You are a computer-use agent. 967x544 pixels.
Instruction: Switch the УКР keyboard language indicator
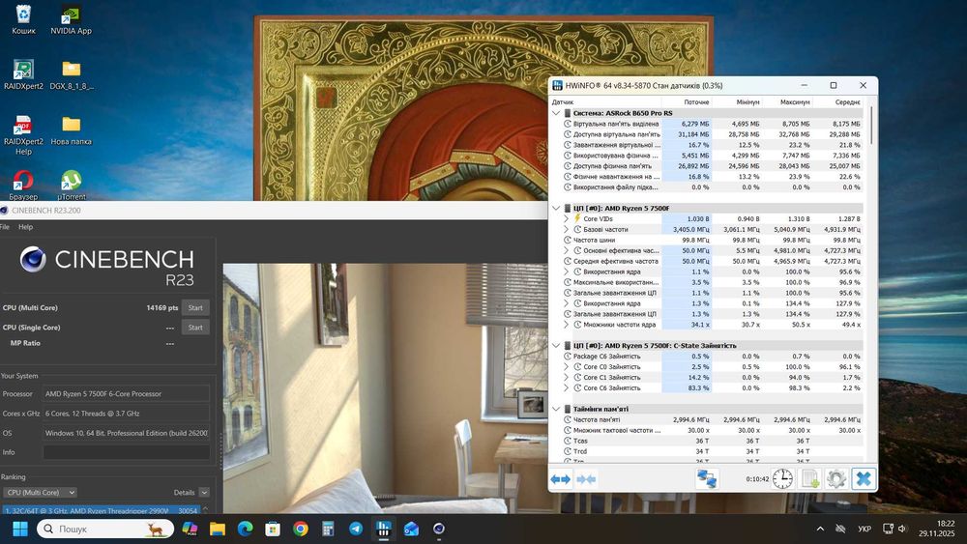coord(864,529)
